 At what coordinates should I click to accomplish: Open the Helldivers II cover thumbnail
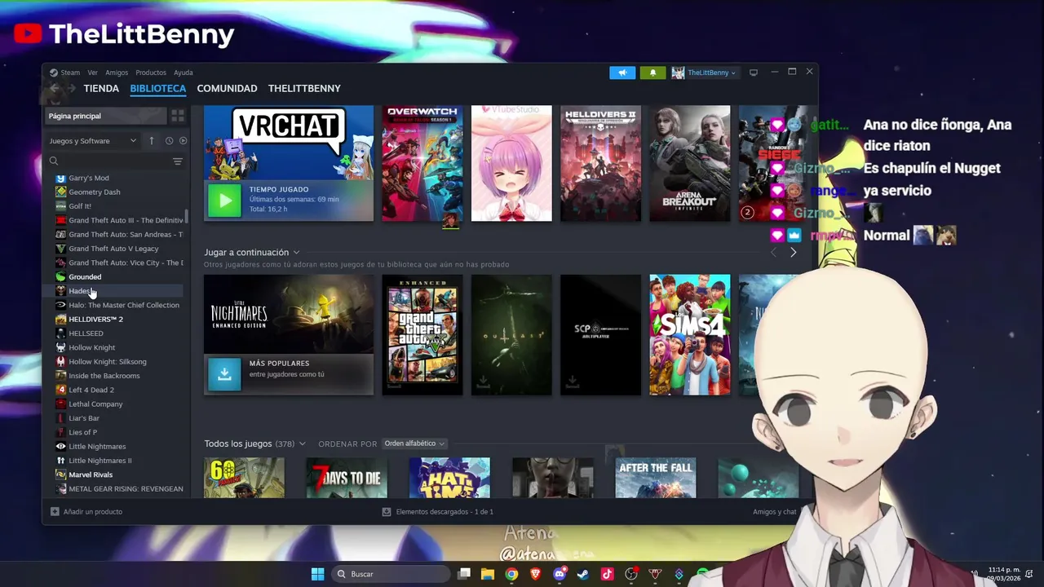click(x=600, y=163)
